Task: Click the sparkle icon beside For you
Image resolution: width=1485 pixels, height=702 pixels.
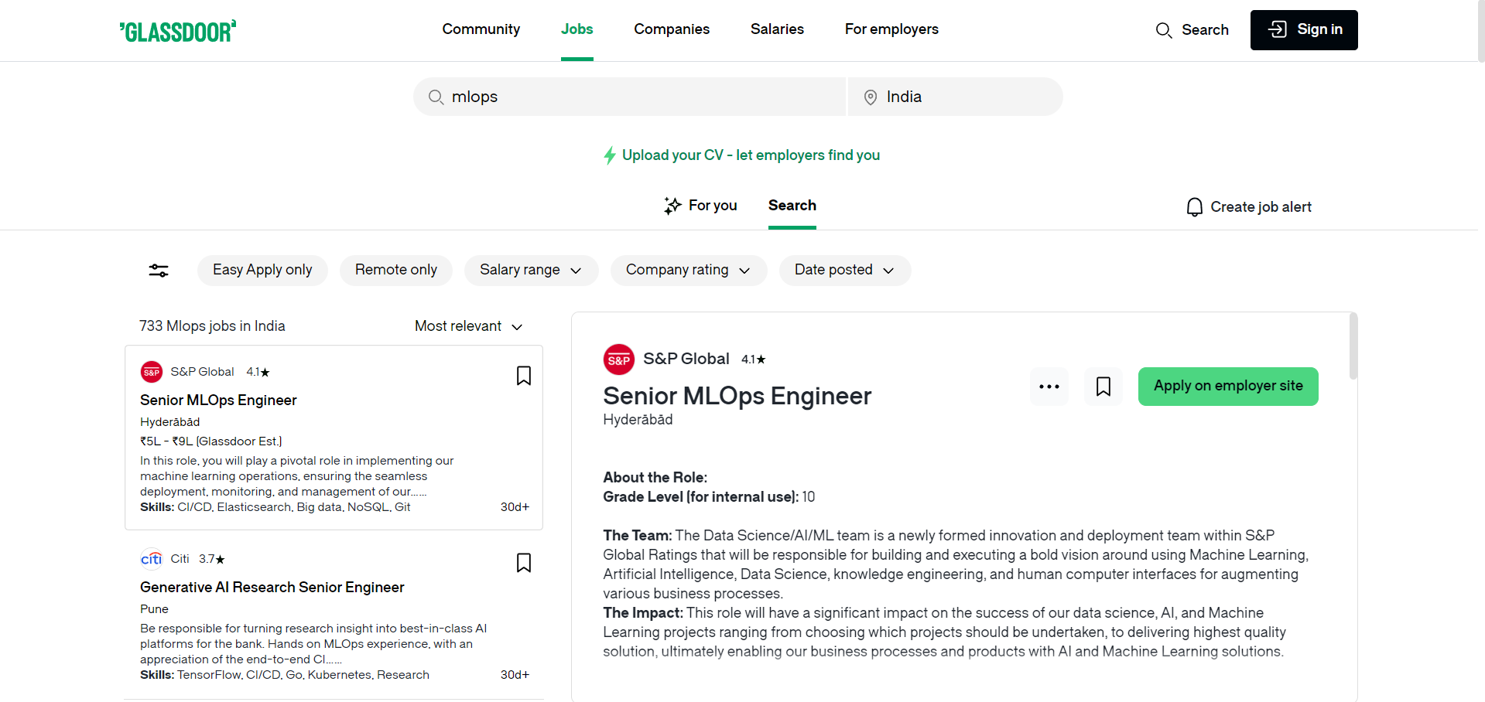Action: (672, 205)
